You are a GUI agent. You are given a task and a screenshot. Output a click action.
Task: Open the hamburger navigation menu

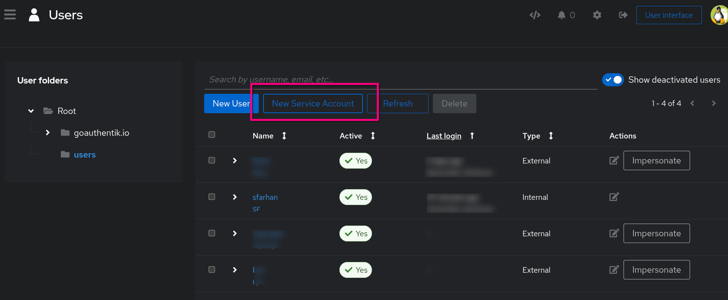click(x=10, y=15)
